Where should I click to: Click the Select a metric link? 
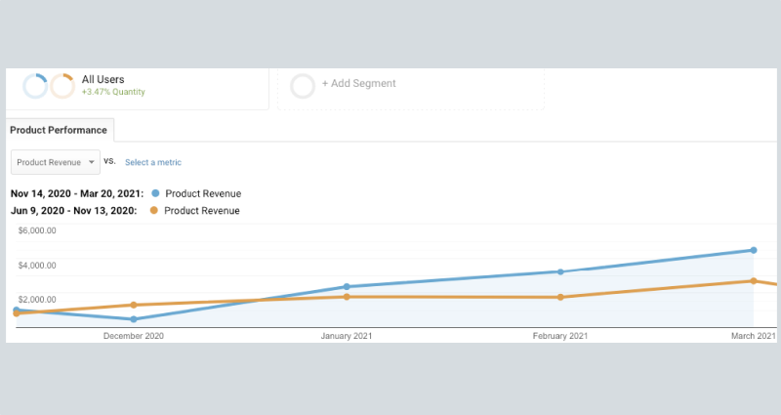(x=152, y=162)
